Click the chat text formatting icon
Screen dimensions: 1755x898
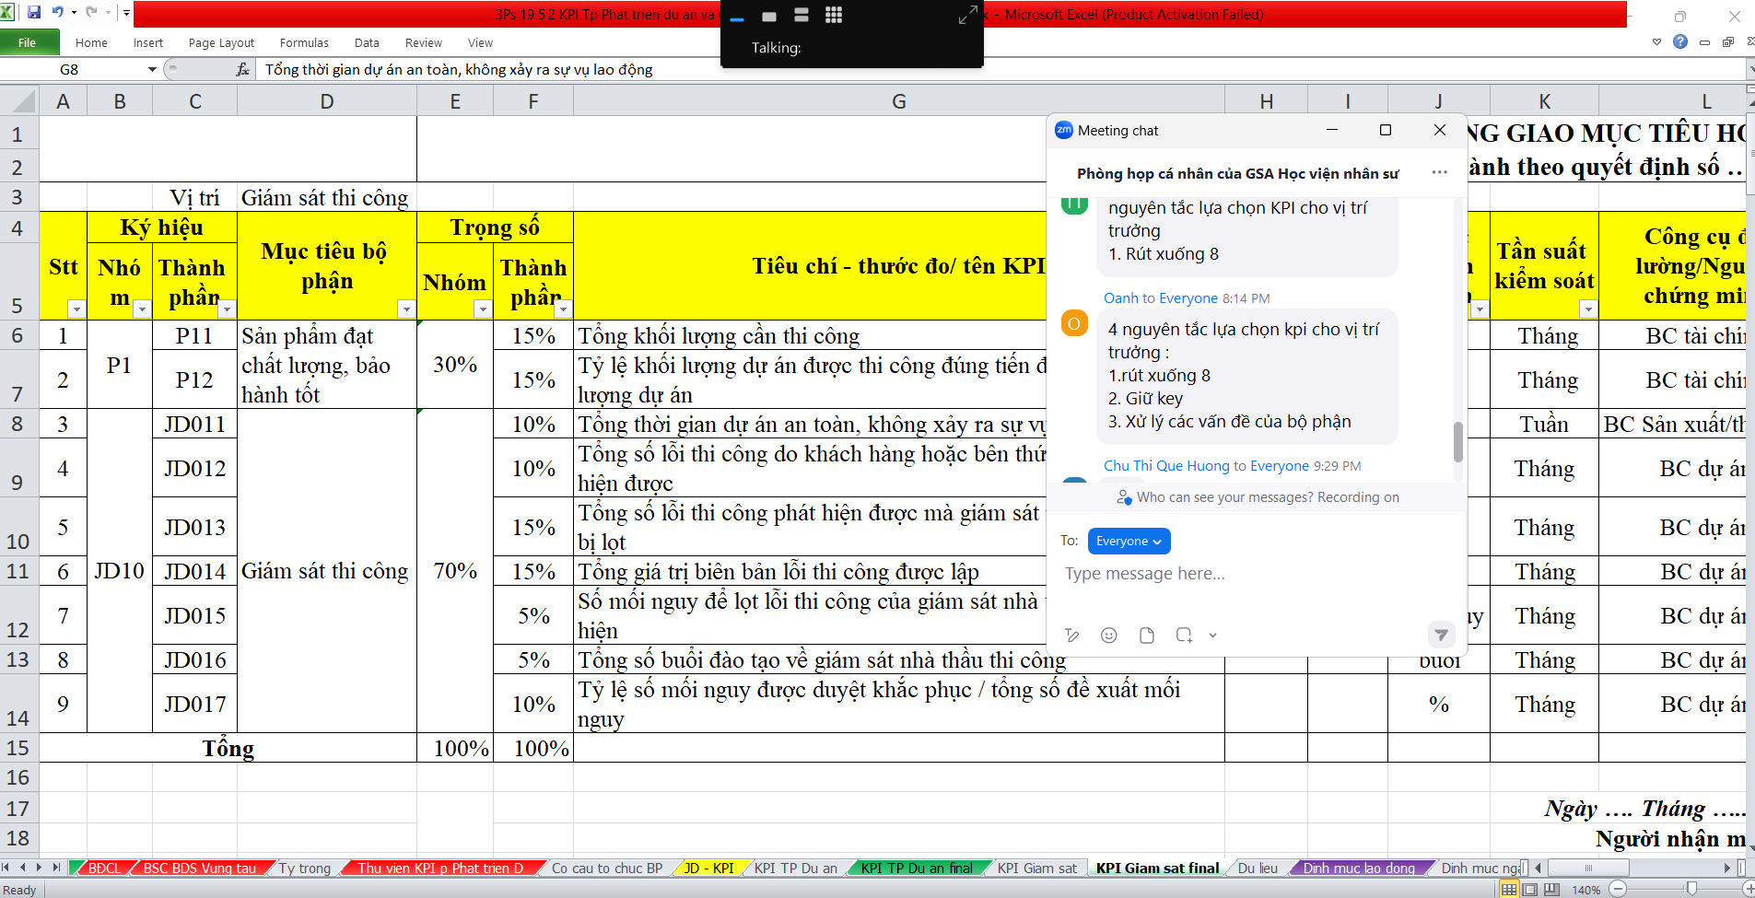(x=1071, y=636)
